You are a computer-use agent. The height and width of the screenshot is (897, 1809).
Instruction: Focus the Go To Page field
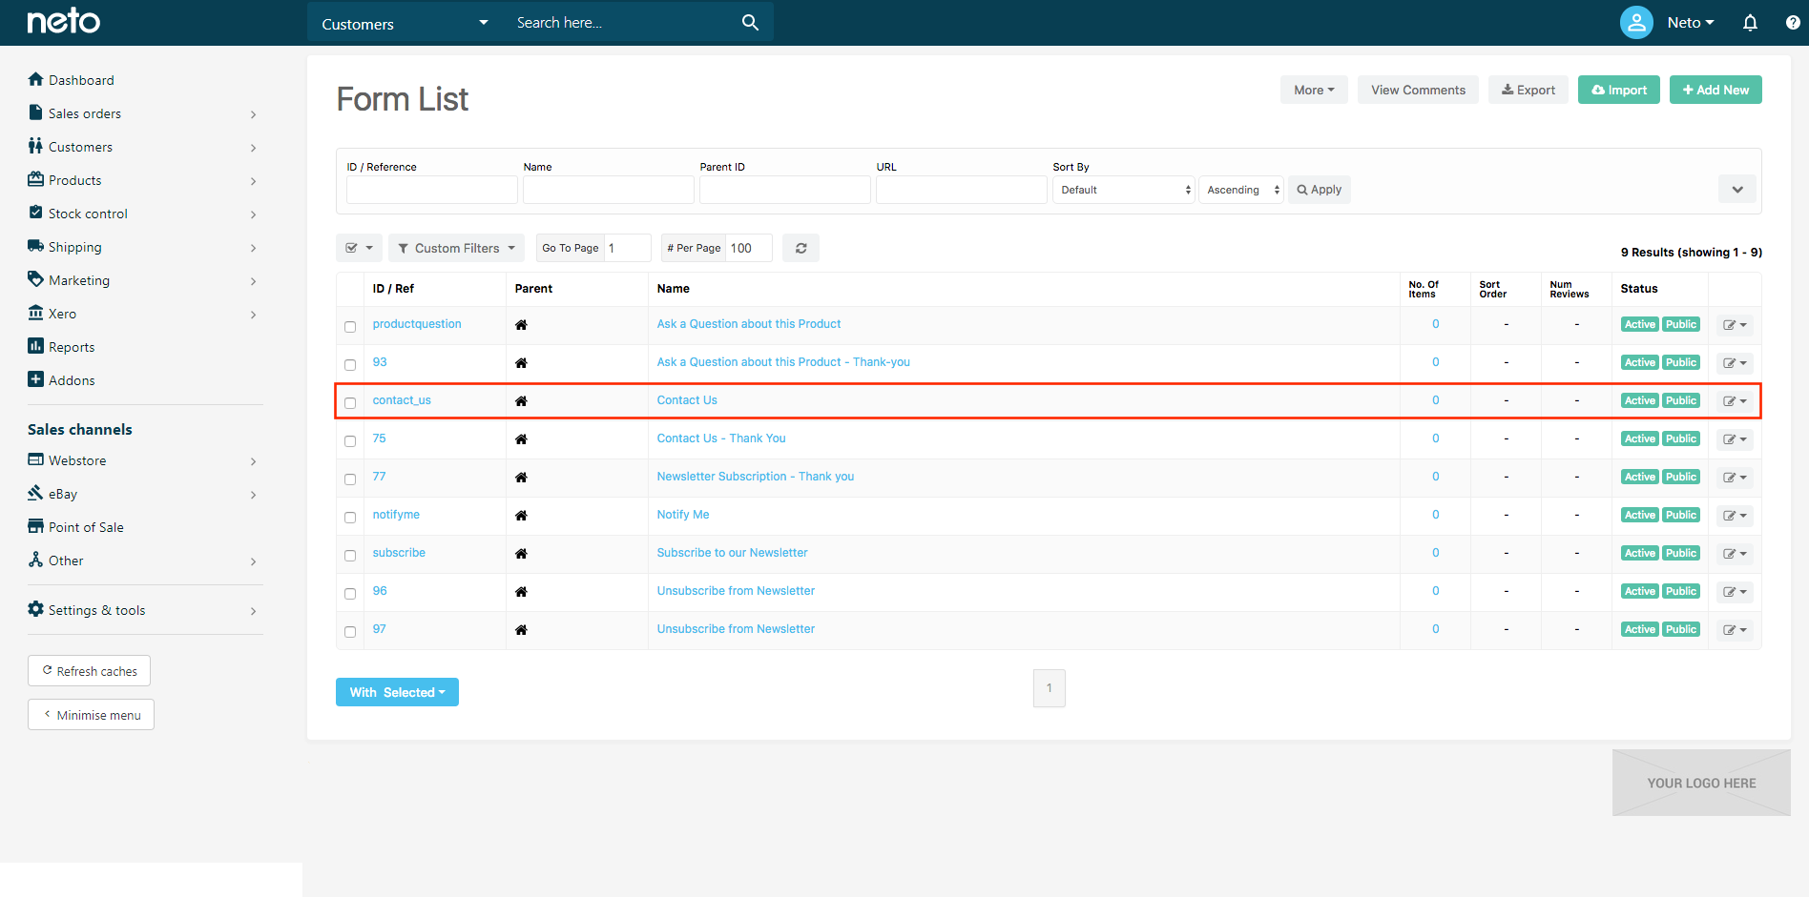[627, 248]
